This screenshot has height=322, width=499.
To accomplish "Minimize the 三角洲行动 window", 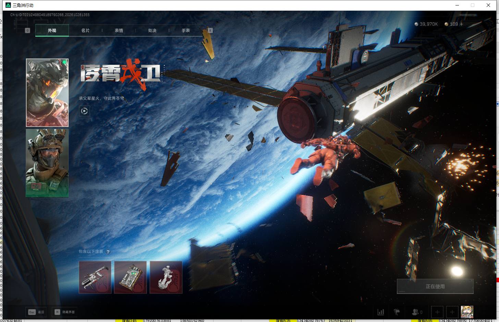I will (457, 5).
